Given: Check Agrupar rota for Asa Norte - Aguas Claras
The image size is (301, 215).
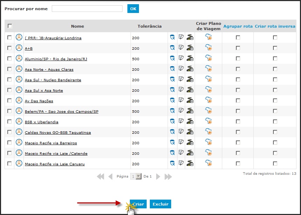Looking at the screenshot, I should tap(238, 69).
